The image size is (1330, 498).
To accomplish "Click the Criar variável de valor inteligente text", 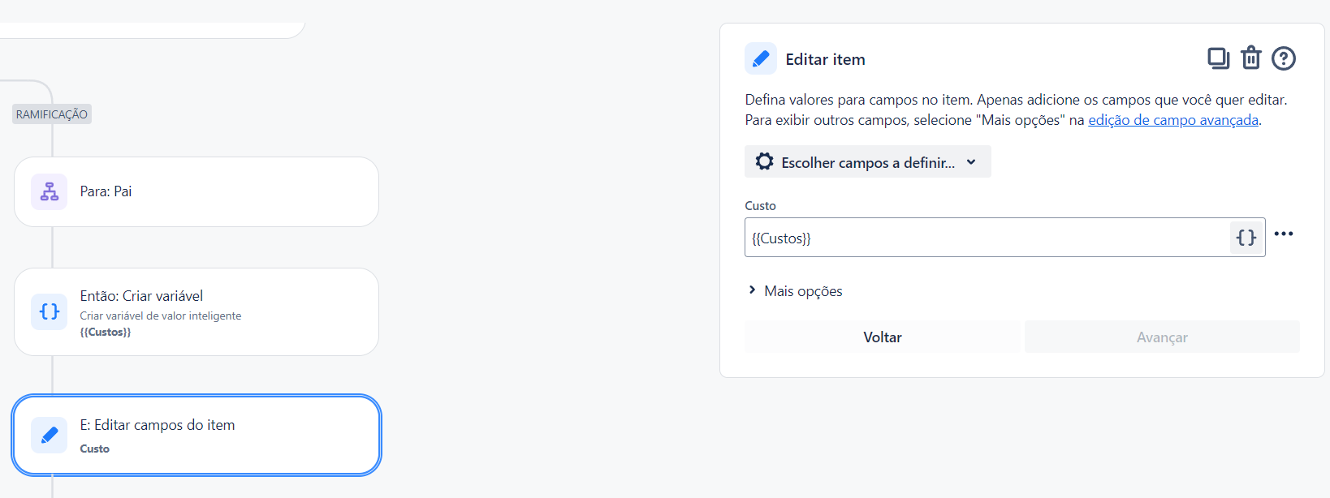I will 161,316.
